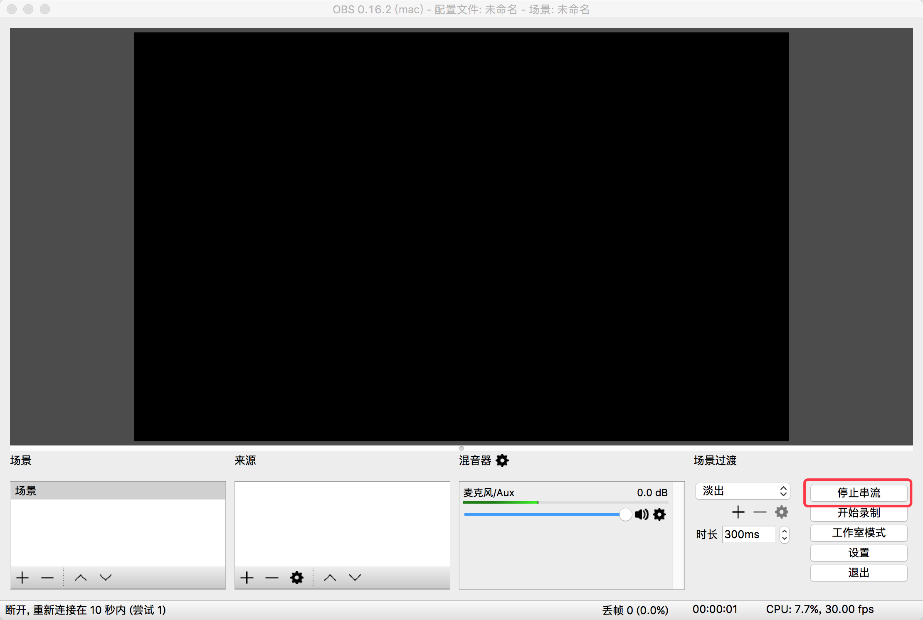The height and width of the screenshot is (620, 923).
Task: Increase transition duration with stepper up arrow
Action: pos(785,531)
